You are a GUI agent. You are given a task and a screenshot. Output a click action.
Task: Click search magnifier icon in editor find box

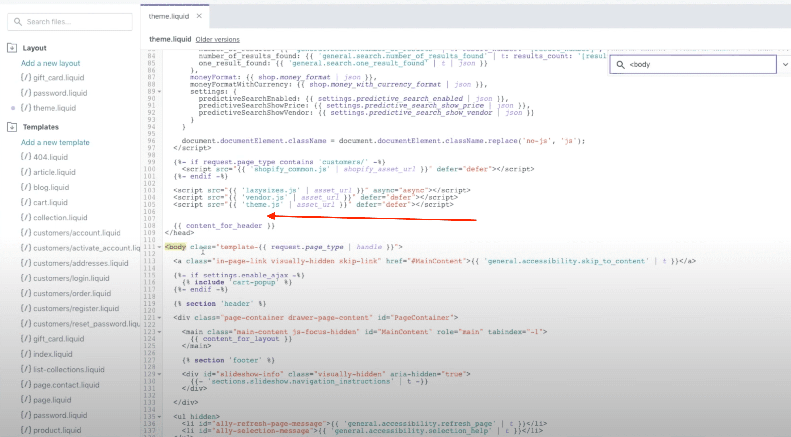click(x=620, y=64)
